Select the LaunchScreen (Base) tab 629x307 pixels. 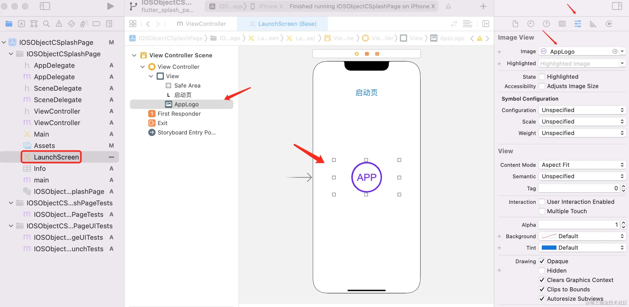pos(283,24)
